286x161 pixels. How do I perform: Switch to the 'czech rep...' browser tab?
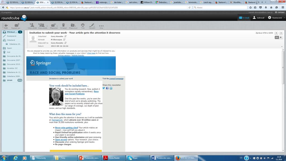[207, 2]
